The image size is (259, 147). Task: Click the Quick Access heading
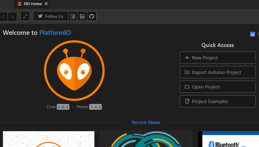click(218, 45)
